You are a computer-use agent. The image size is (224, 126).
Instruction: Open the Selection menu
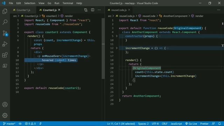(29, 3)
